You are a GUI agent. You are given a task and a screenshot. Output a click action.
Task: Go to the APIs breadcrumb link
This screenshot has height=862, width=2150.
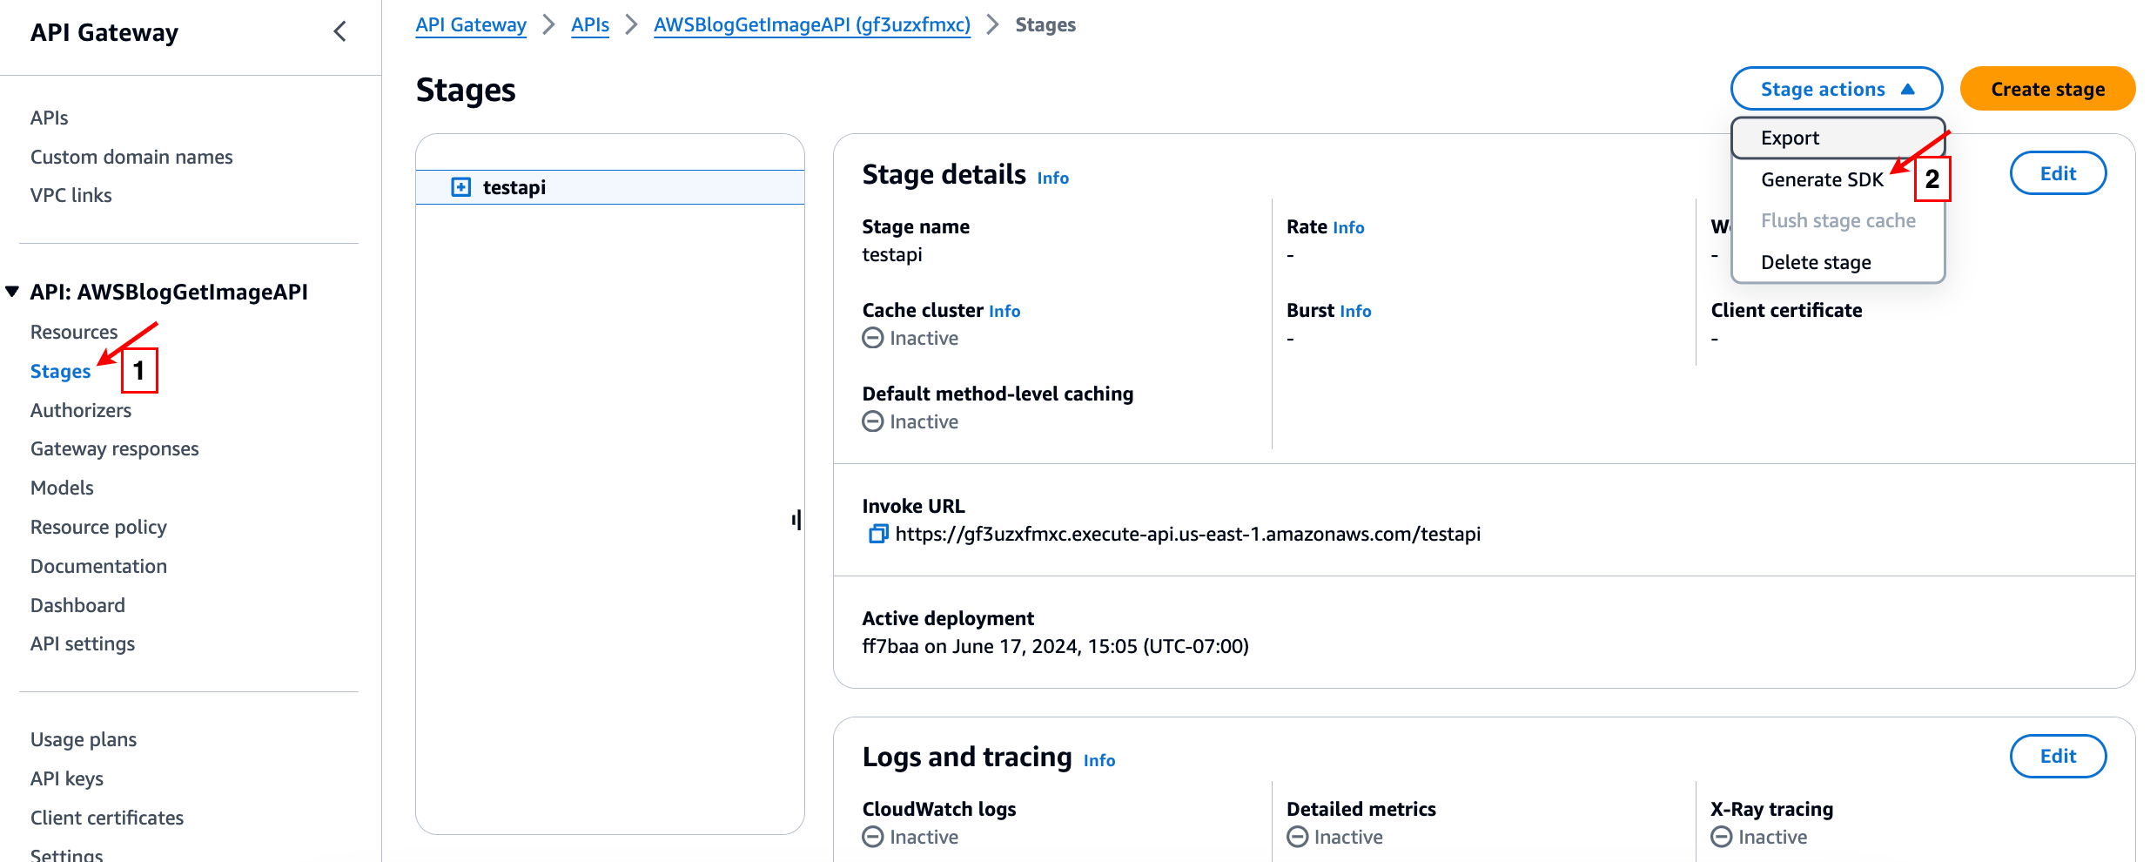590,25
